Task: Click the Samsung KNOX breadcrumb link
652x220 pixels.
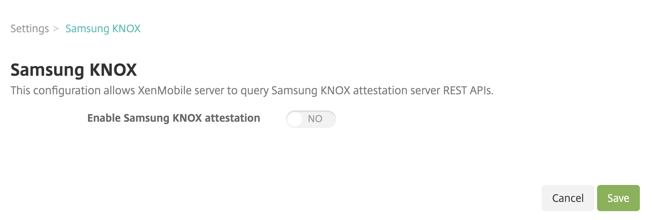Action: click(103, 29)
